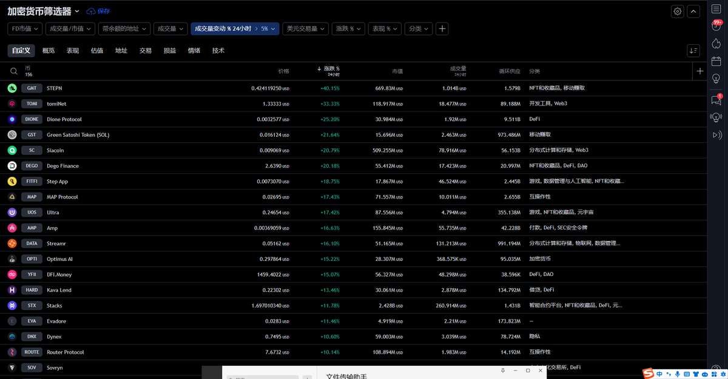The image size is (728, 379).
Task: Select the 自定义 tab
Action: click(x=21, y=51)
